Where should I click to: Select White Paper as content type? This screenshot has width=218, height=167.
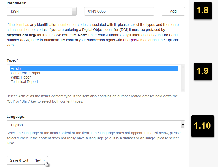pyautogui.click(x=20, y=77)
